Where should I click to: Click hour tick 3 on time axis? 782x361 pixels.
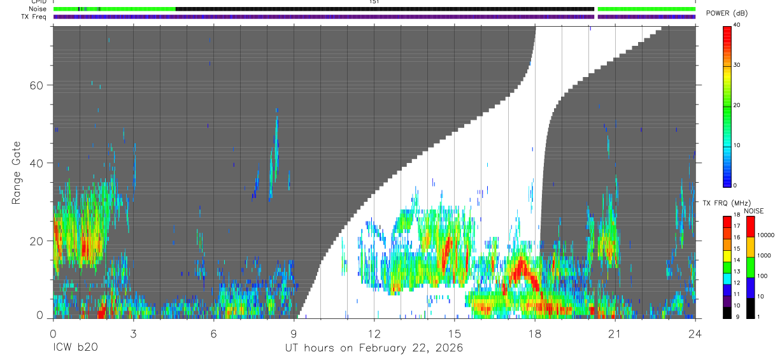[133, 333]
